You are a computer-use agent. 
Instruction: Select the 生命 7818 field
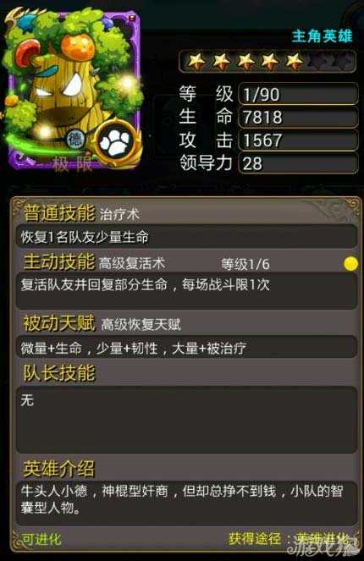coord(298,117)
